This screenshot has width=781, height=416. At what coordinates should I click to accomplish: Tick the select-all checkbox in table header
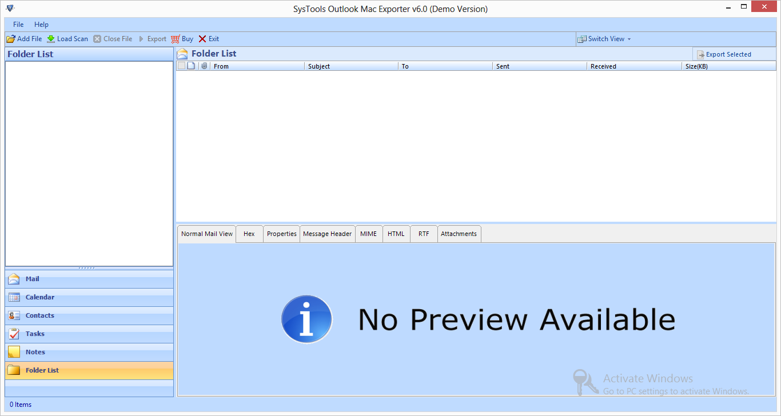tap(182, 66)
